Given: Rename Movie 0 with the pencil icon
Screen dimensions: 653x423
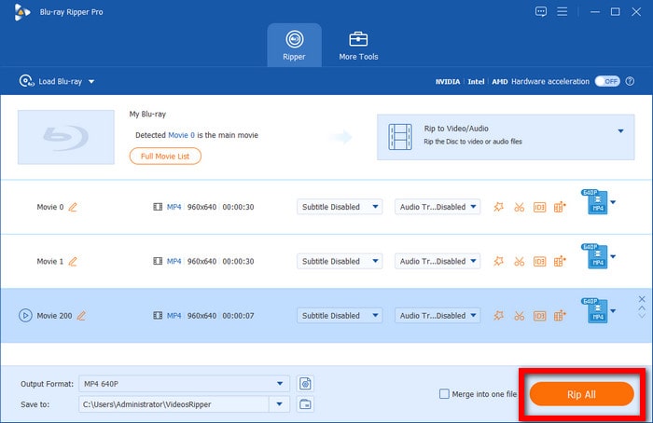Looking at the screenshot, I should 73,207.
